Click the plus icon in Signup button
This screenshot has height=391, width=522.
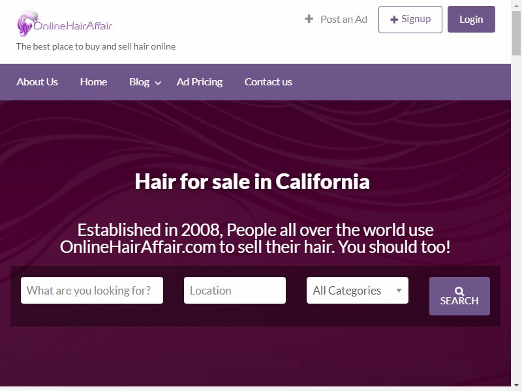tap(394, 20)
